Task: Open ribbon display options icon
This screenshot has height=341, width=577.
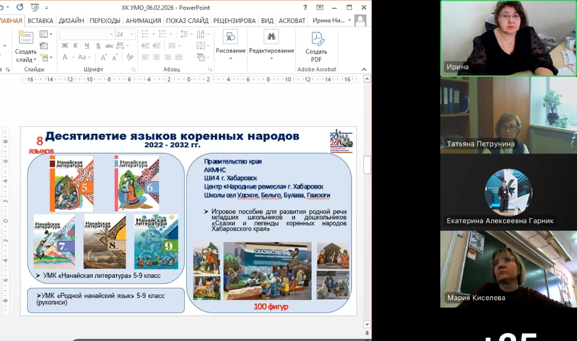Action: point(320,7)
